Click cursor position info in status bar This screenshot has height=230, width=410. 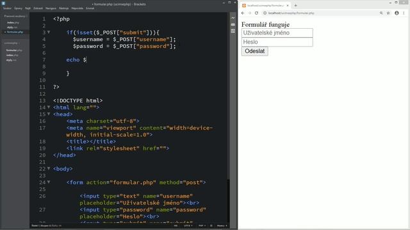point(46,226)
